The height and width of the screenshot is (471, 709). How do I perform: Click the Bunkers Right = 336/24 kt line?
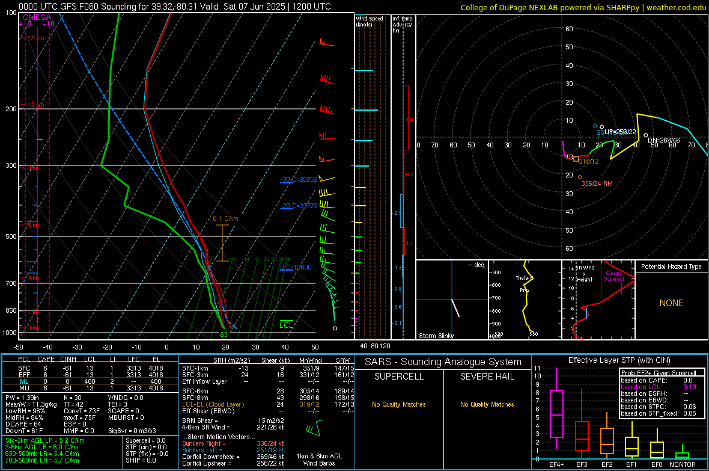pyautogui.click(x=233, y=443)
